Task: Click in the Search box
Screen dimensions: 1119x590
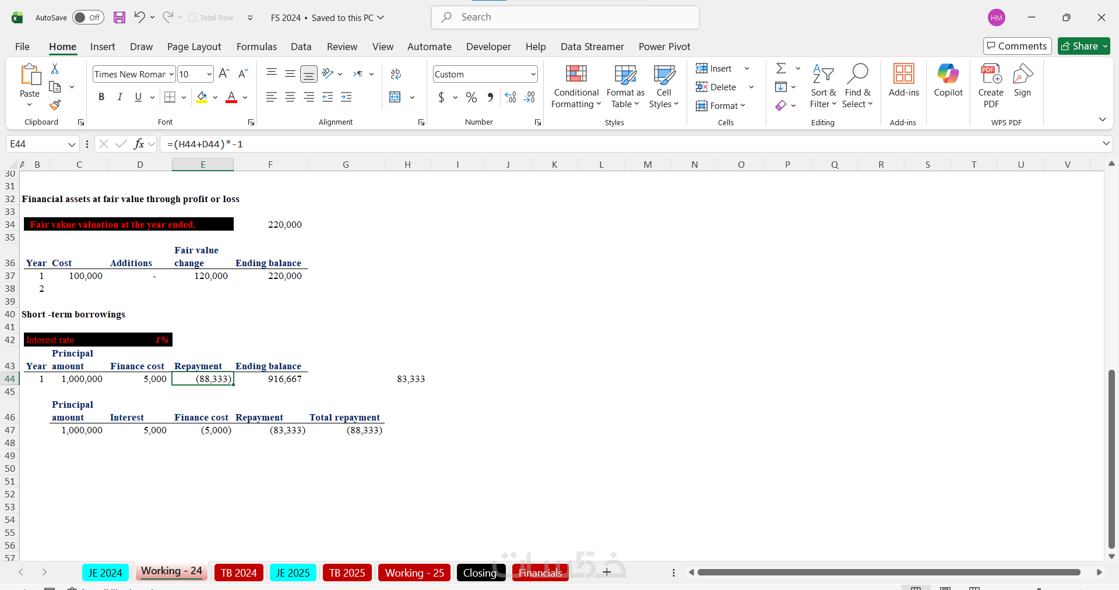Action: click(565, 17)
